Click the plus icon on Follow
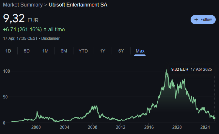Viewport: 219px width, 134px height. (x=196, y=20)
